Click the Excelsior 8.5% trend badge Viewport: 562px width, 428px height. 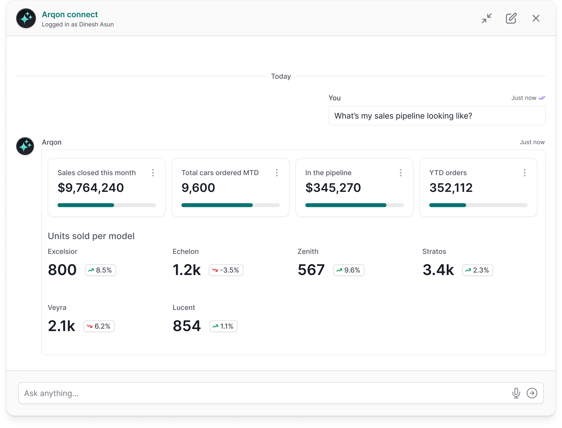click(x=100, y=270)
